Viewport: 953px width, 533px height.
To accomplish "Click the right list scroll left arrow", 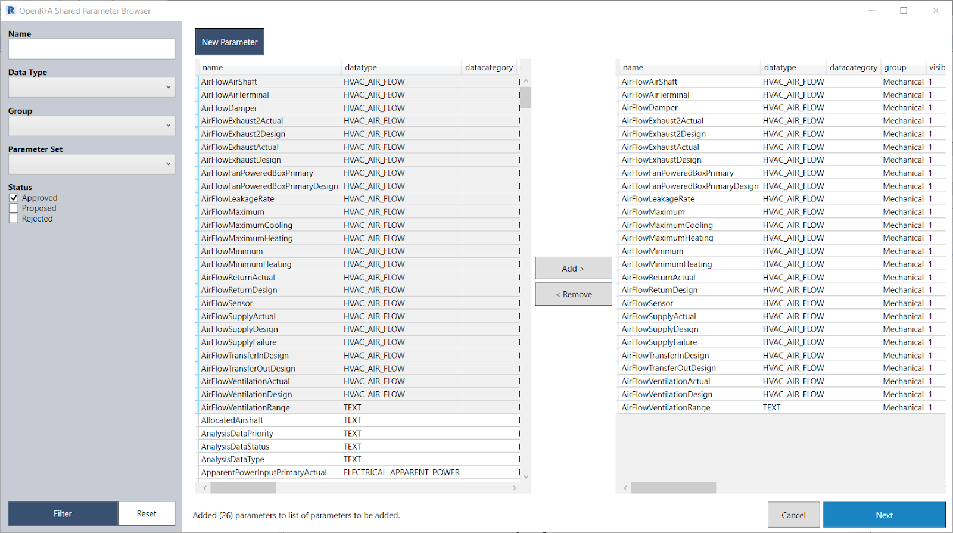I will (x=625, y=488).
